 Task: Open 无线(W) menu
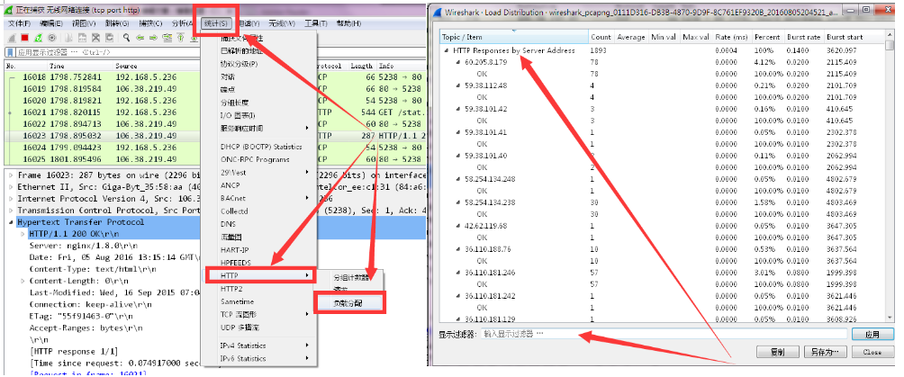(281, 23)
